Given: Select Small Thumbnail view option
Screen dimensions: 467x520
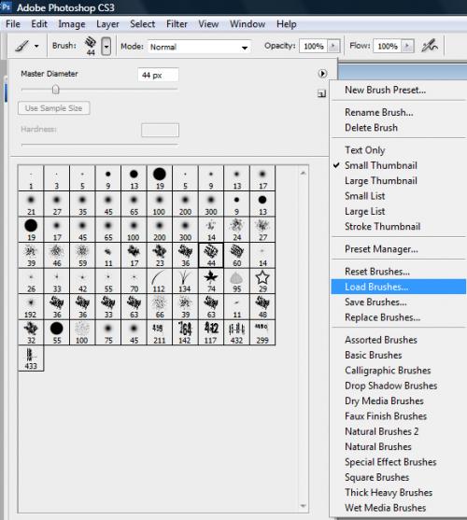Looking at the screenshot, I should pos(398,165).
